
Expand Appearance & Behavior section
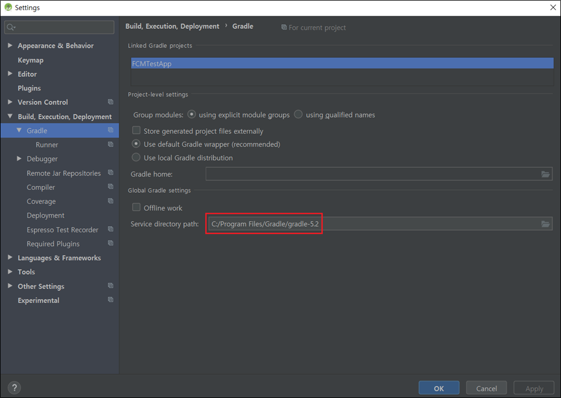point(10,45)
